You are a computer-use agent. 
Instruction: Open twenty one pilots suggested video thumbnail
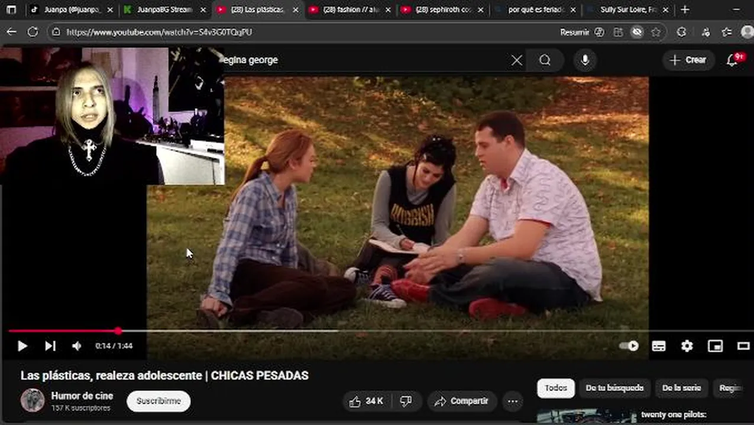tap(587, 417)
